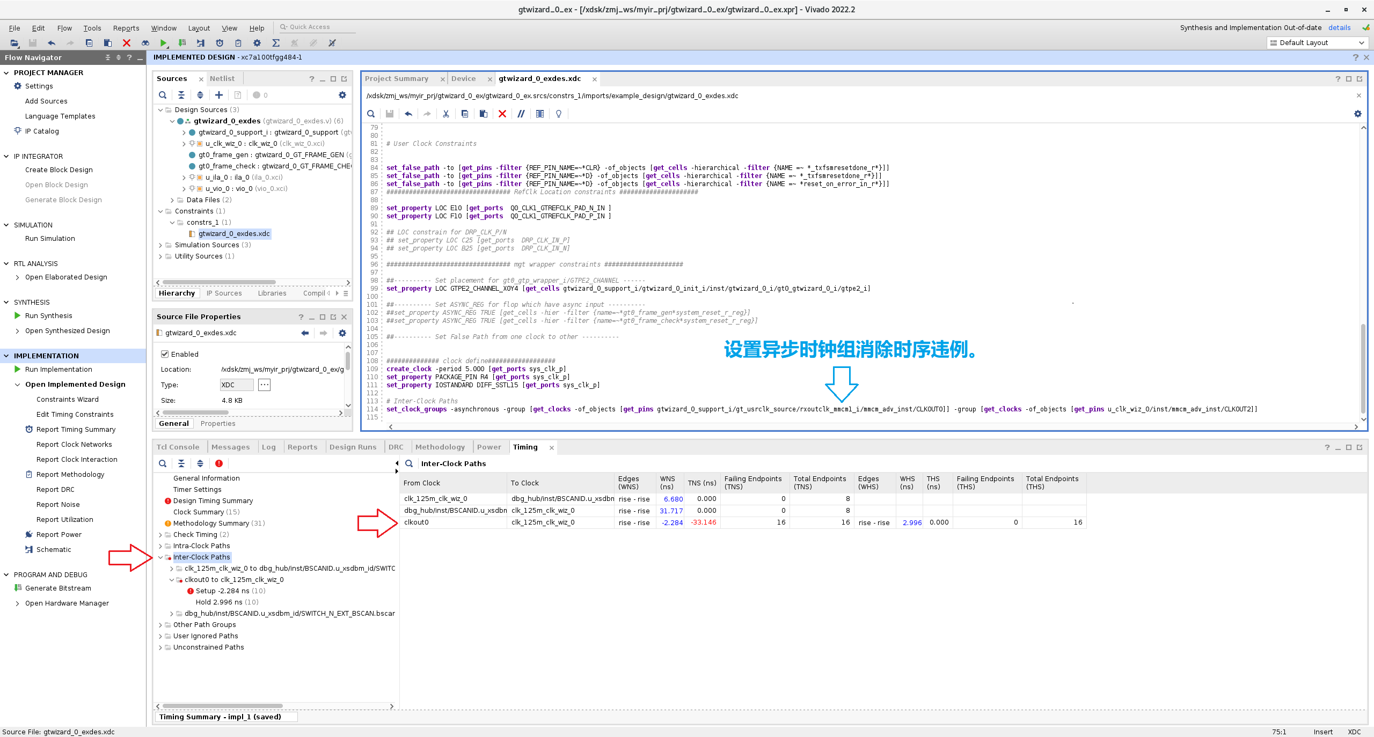Viewport: 1374px width, 737px height.
Task: Click Sources panel horizontal scrollbar
Action: click(219, 282)
